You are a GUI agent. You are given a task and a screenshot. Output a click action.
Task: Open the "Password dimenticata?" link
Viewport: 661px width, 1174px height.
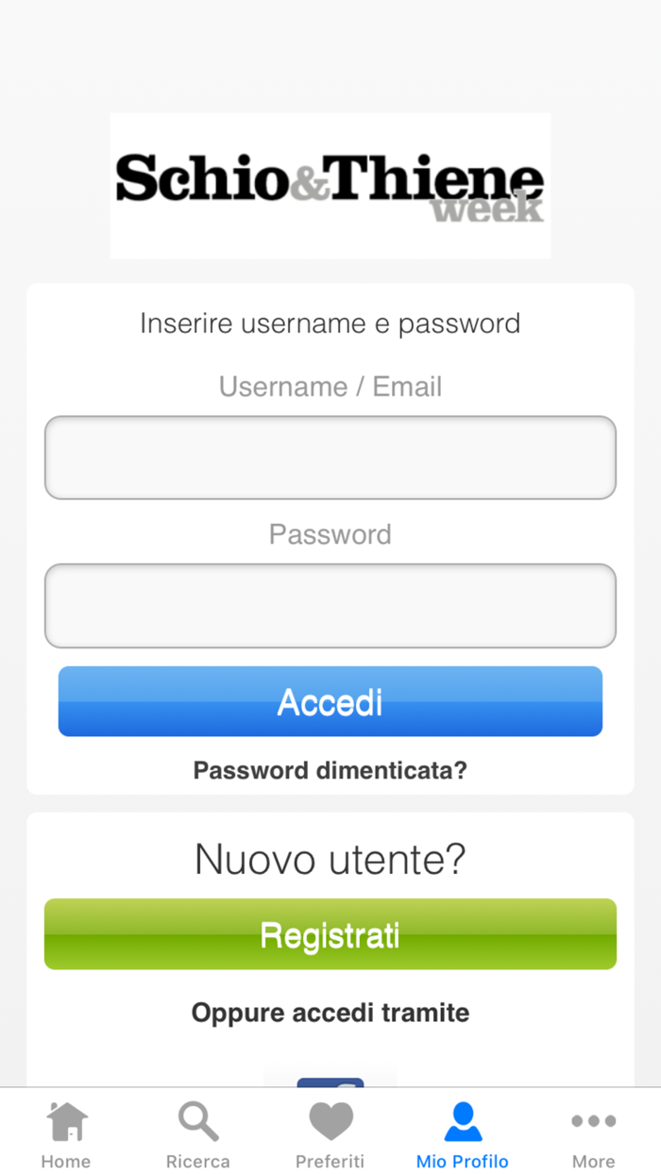coord(330,771)
